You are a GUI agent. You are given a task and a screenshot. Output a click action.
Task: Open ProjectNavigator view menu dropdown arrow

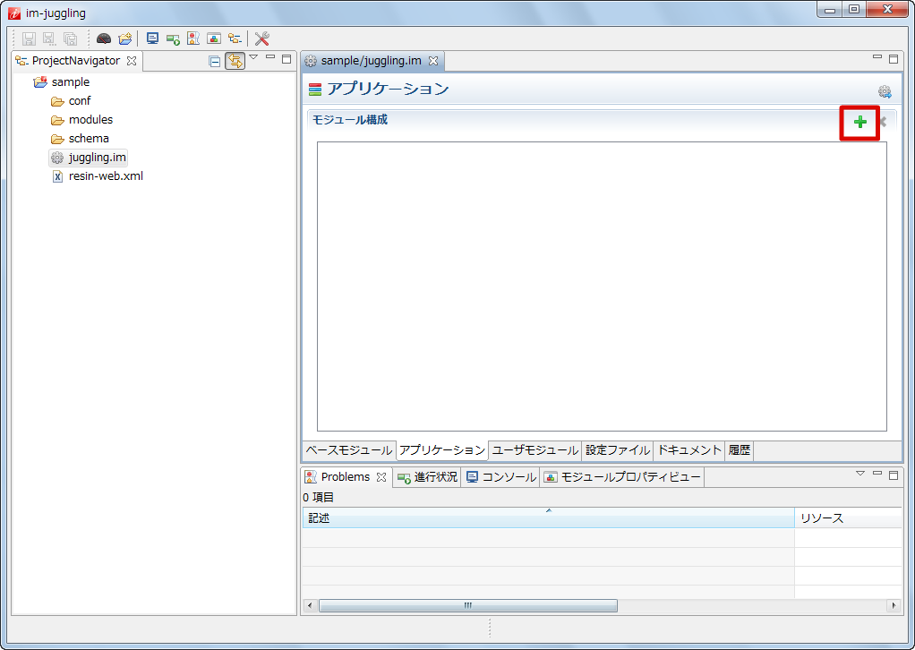(253, 58)
